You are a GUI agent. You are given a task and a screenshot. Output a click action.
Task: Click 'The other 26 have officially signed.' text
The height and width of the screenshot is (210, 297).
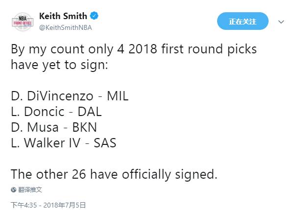point(114,174)
